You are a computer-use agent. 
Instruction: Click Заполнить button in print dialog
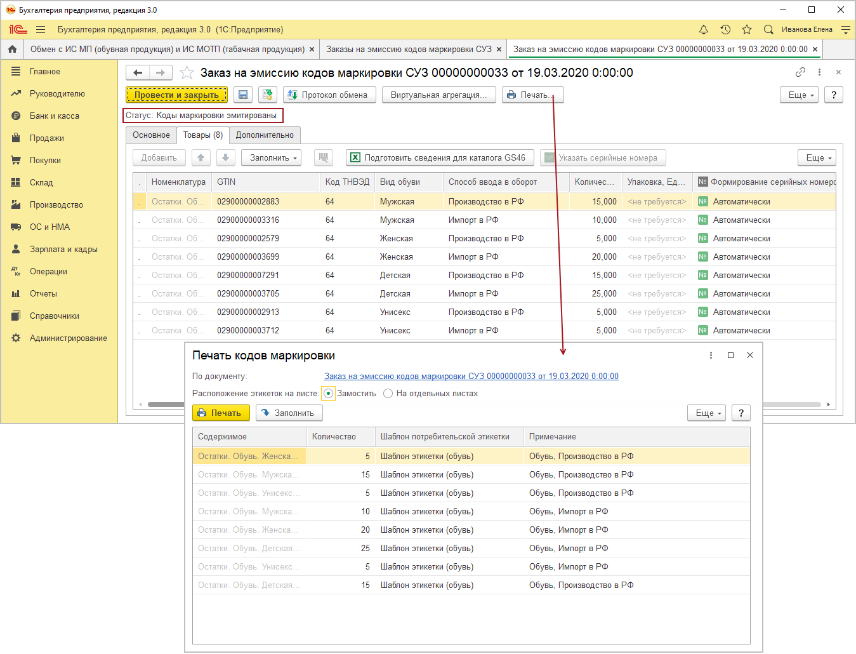[289, 413]
